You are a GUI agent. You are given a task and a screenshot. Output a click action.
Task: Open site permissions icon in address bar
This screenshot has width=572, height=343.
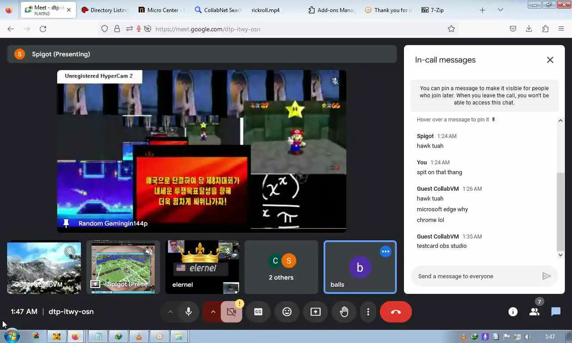(x=129, y=29)
